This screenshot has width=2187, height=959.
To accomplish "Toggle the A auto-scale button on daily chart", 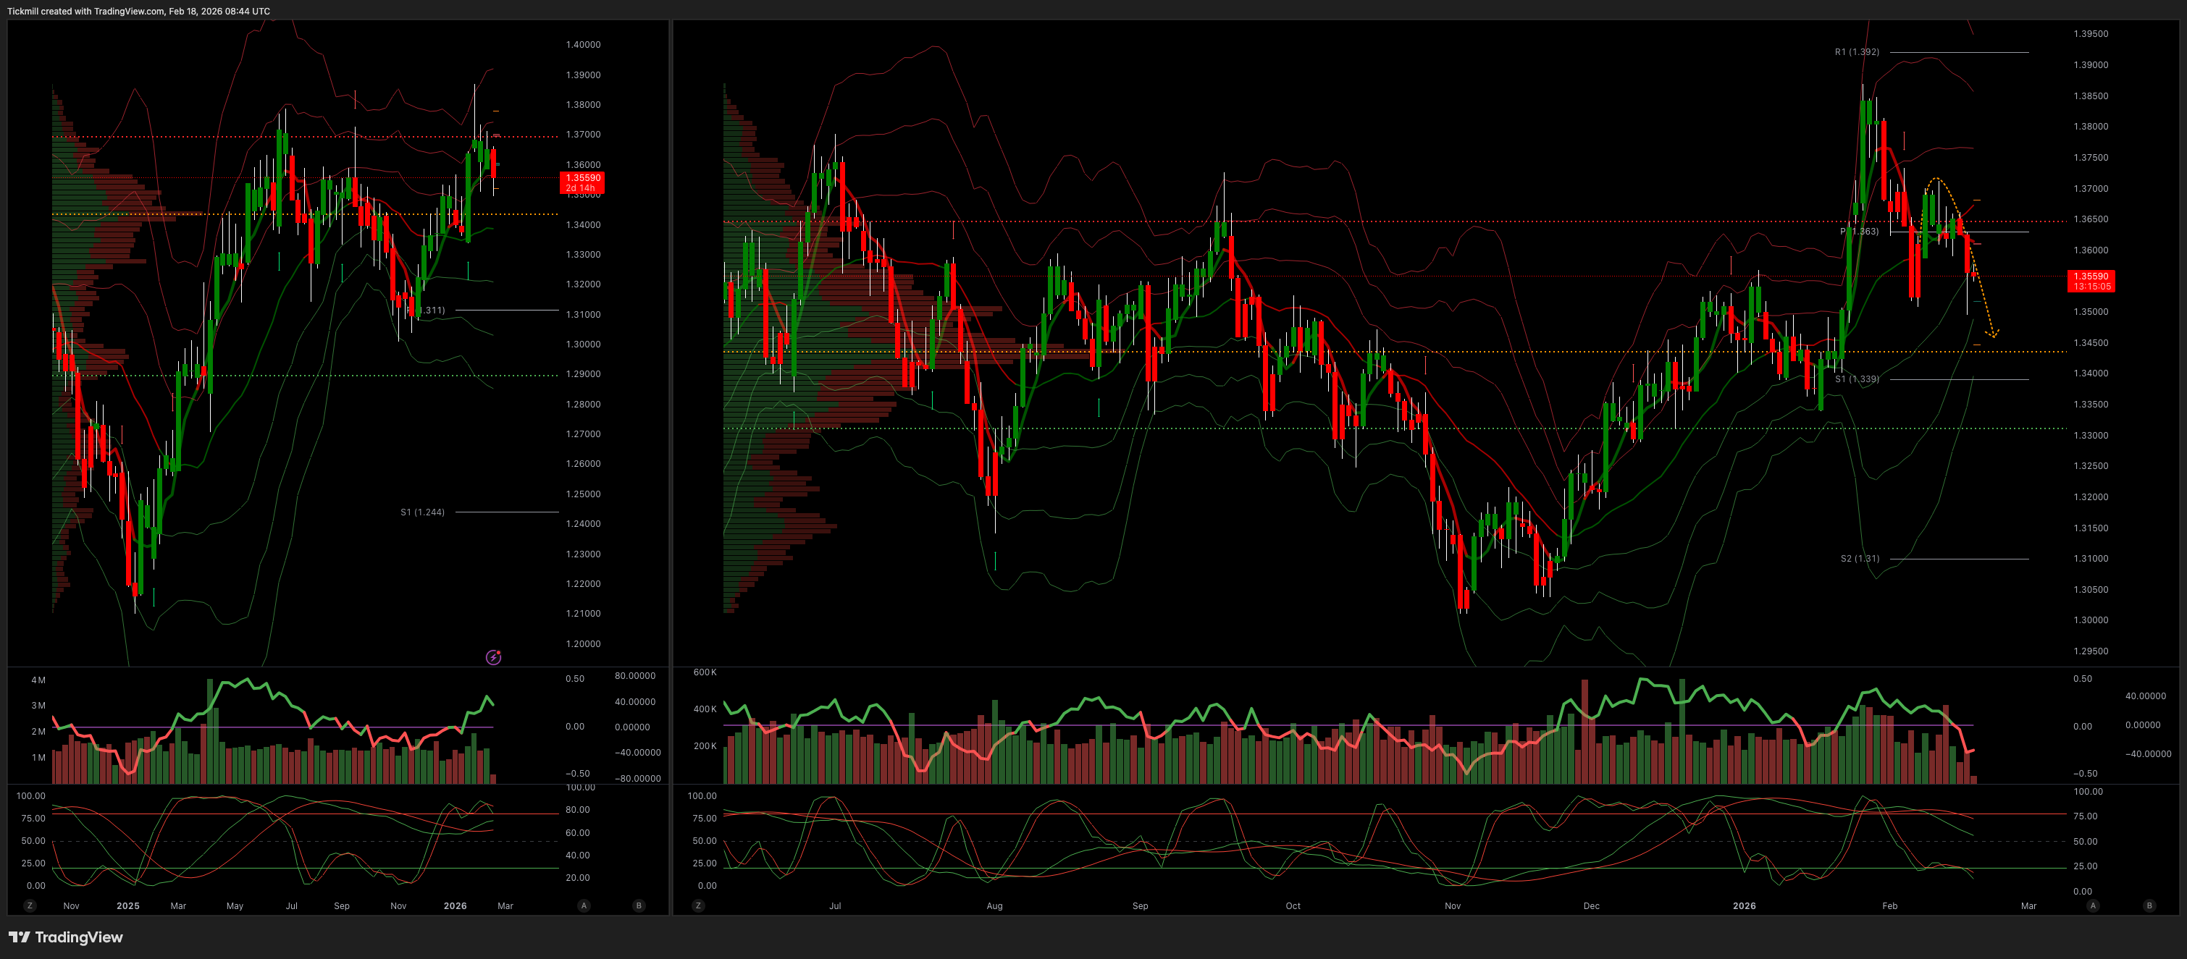I will [x=2093, y=905].
